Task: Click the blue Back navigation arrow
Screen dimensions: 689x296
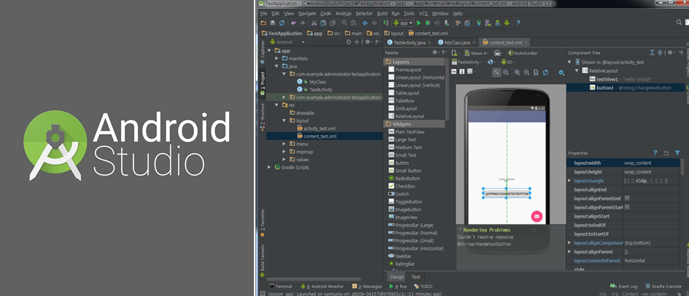Action: [365, 23]
